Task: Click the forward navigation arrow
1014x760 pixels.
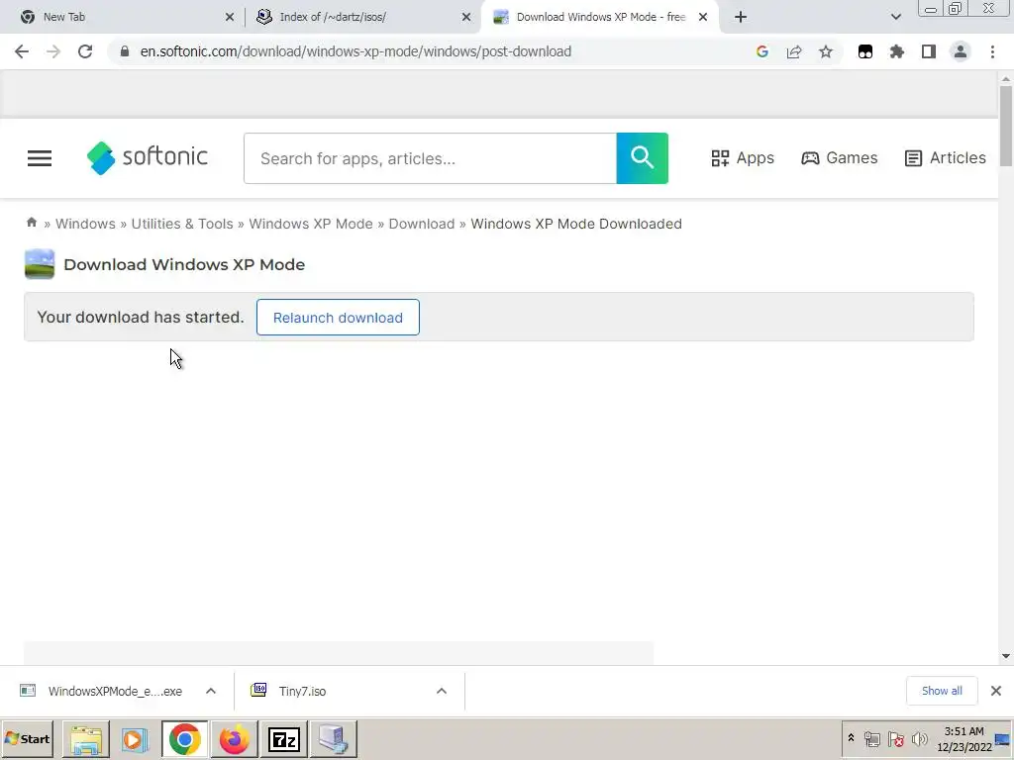Action: 53,51
